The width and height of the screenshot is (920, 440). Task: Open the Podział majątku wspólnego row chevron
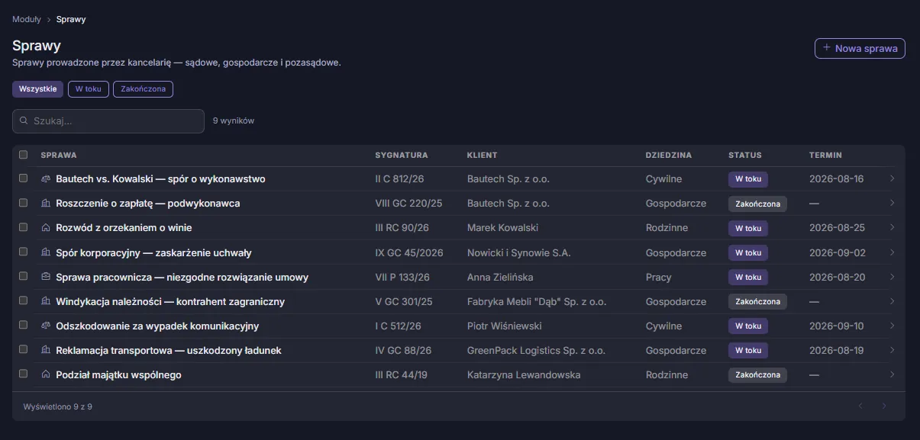click(x=892, y=374)
